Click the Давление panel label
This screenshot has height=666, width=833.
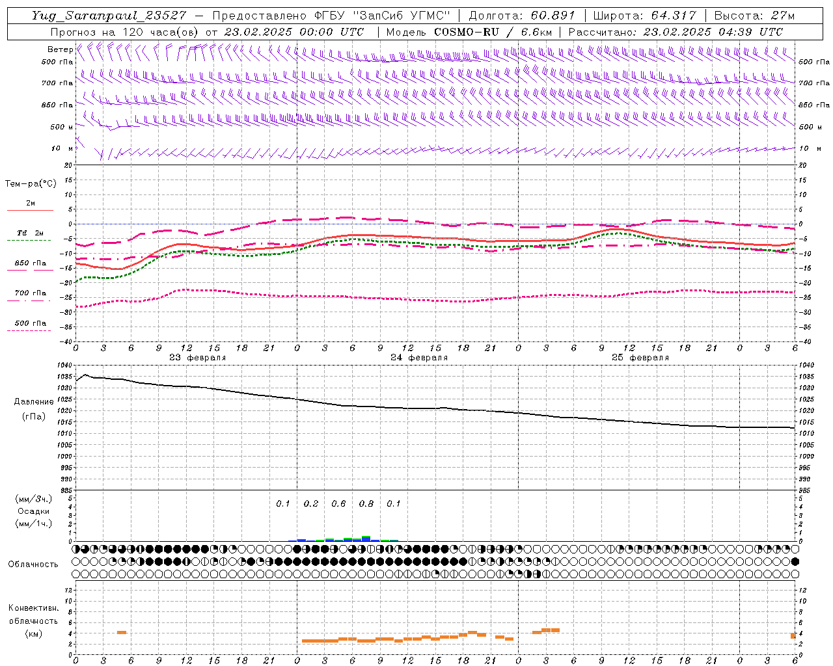pos(34,402)
